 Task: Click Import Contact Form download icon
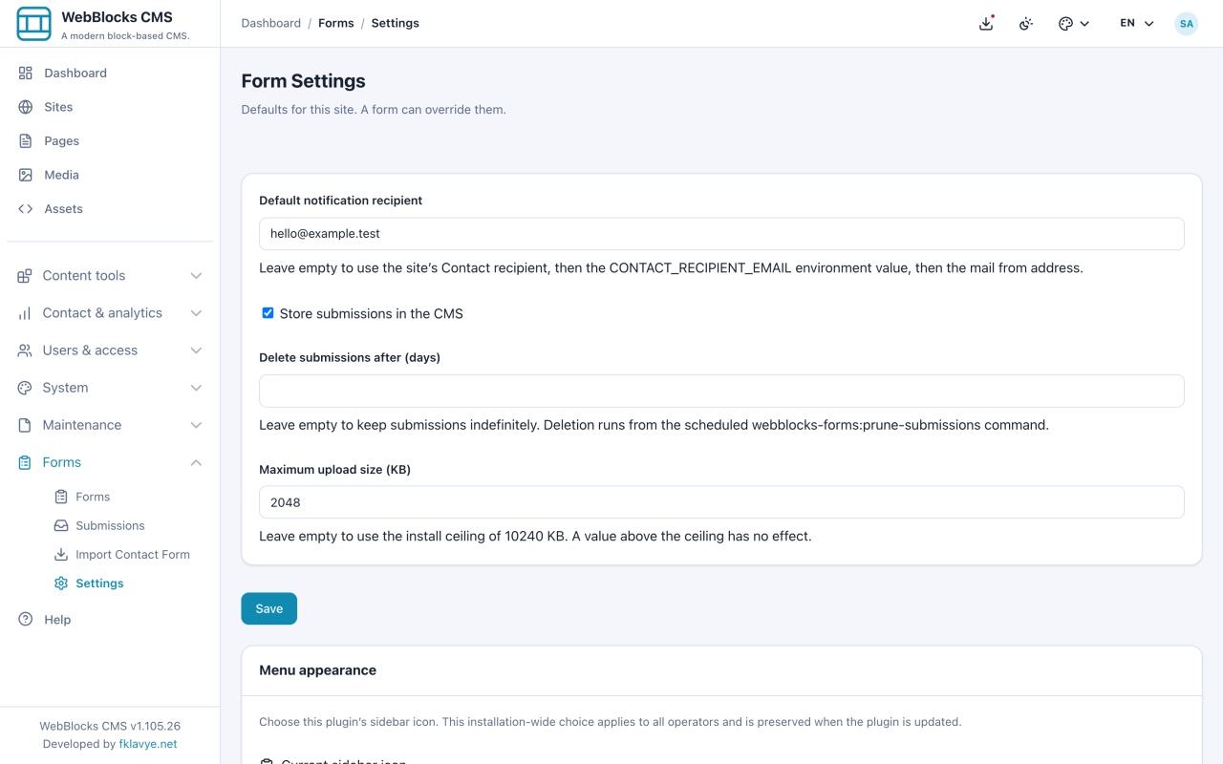(x=61, y=554)
